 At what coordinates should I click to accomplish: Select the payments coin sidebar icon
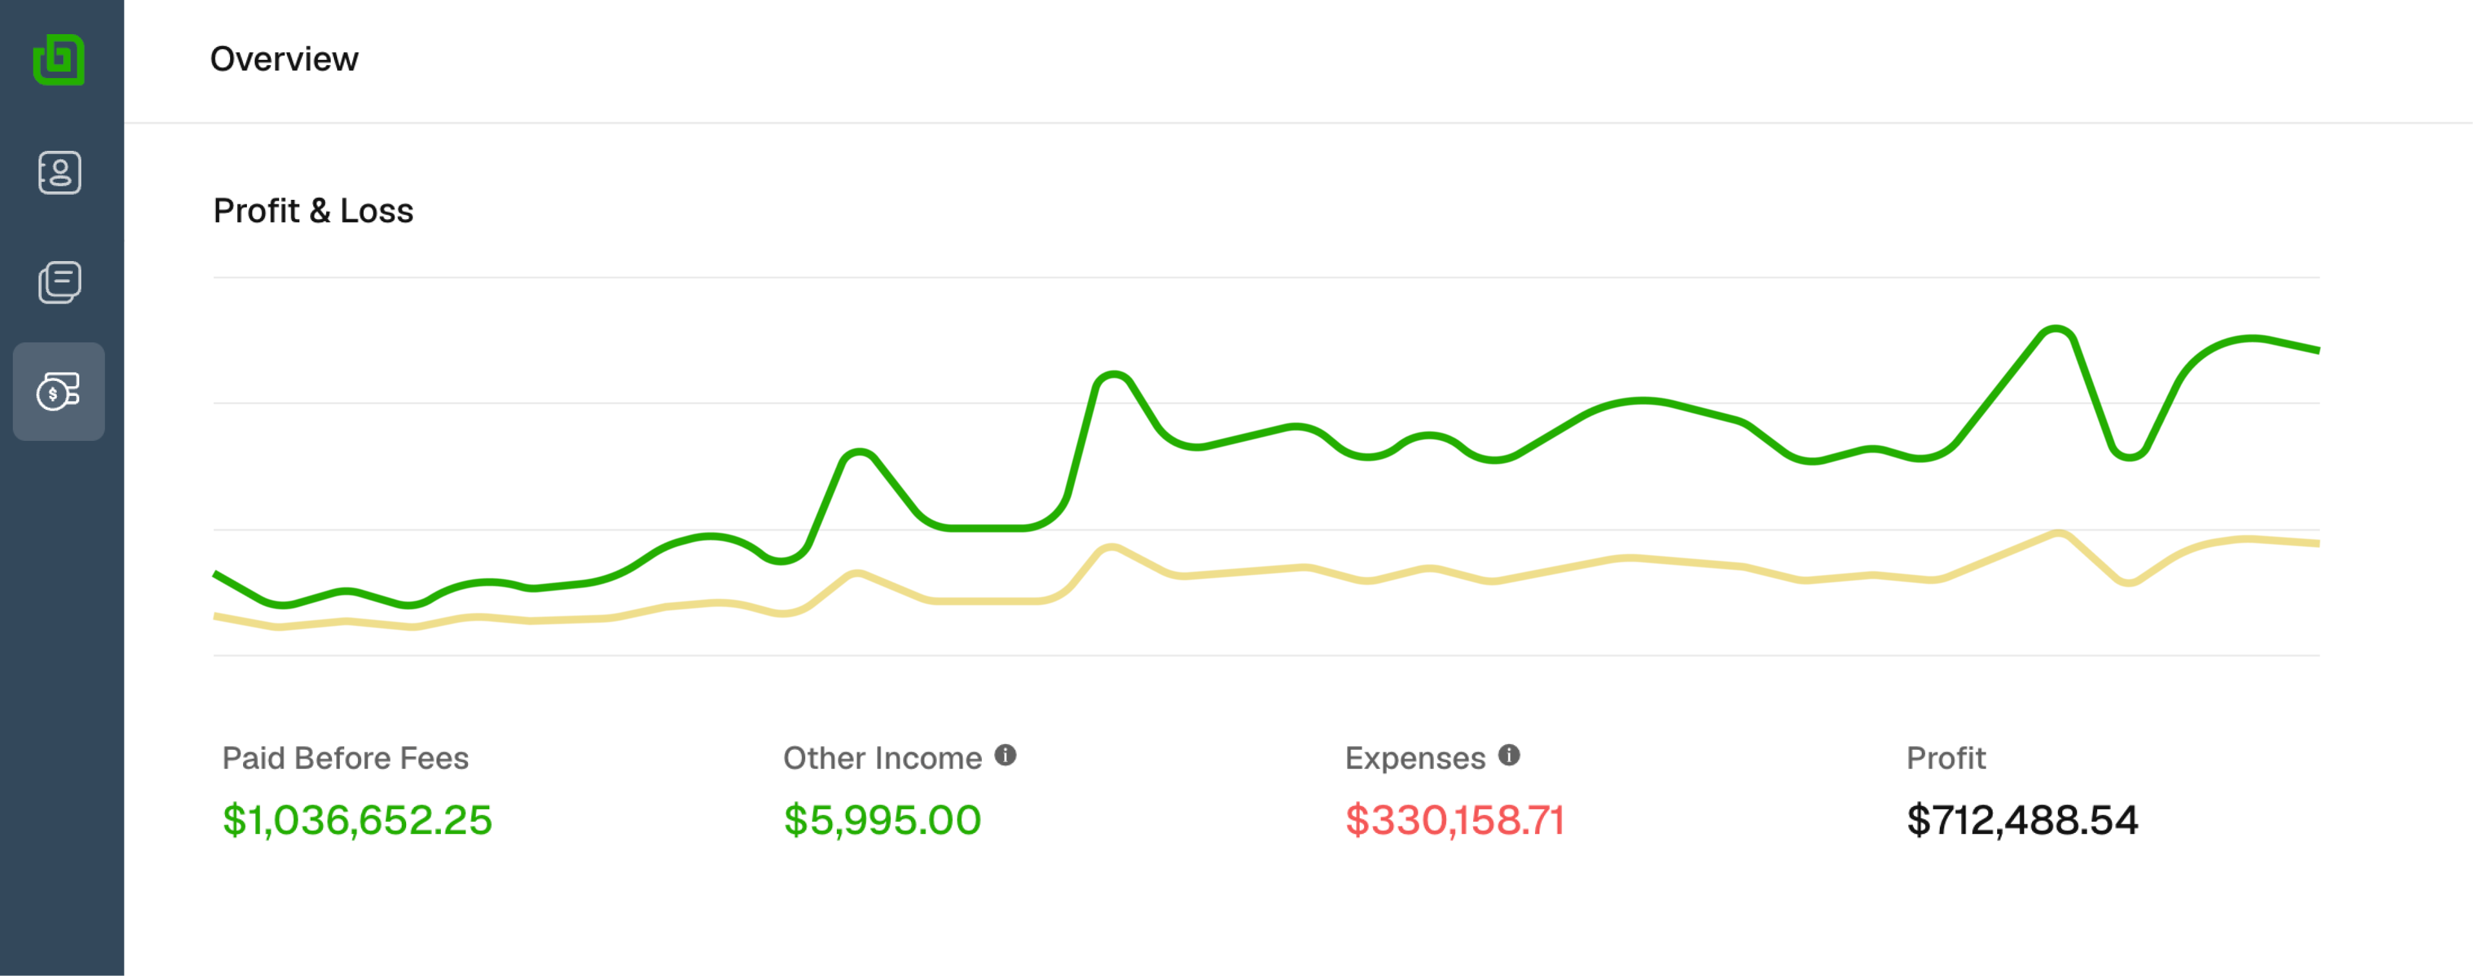pos(59,391)
